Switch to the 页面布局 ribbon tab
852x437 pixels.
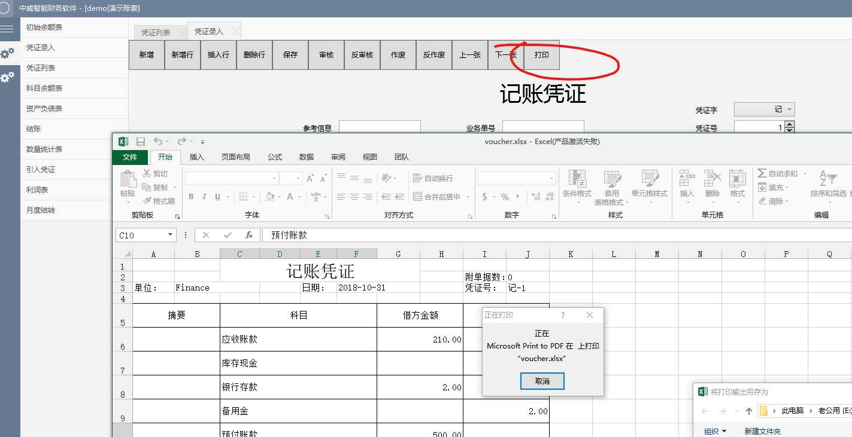coord(236,157)
